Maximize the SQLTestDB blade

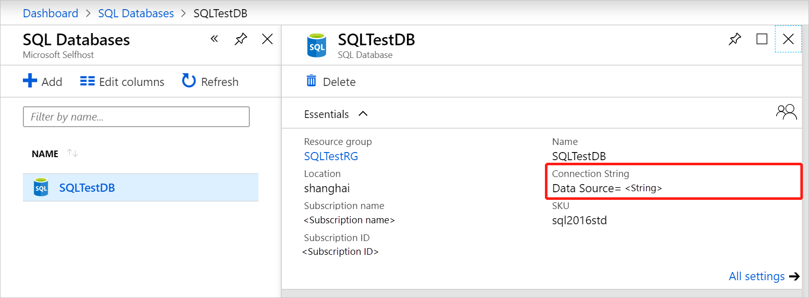point(762,39)
